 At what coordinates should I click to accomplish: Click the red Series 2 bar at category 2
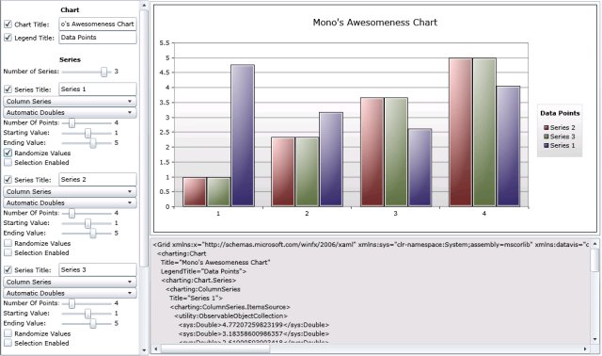(x=283, y=171)
